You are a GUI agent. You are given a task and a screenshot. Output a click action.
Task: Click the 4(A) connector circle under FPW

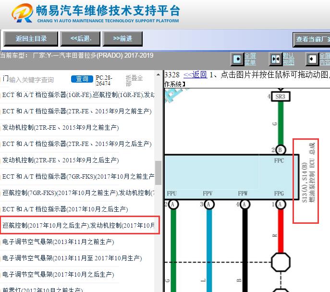244,204
